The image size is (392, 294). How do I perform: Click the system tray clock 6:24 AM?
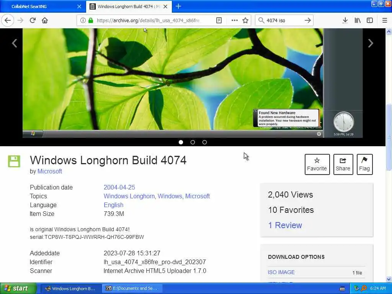coord(378,288)
